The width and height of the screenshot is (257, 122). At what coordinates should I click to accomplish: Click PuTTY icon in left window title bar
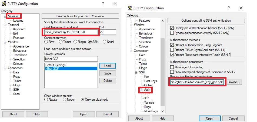(4, 4)
